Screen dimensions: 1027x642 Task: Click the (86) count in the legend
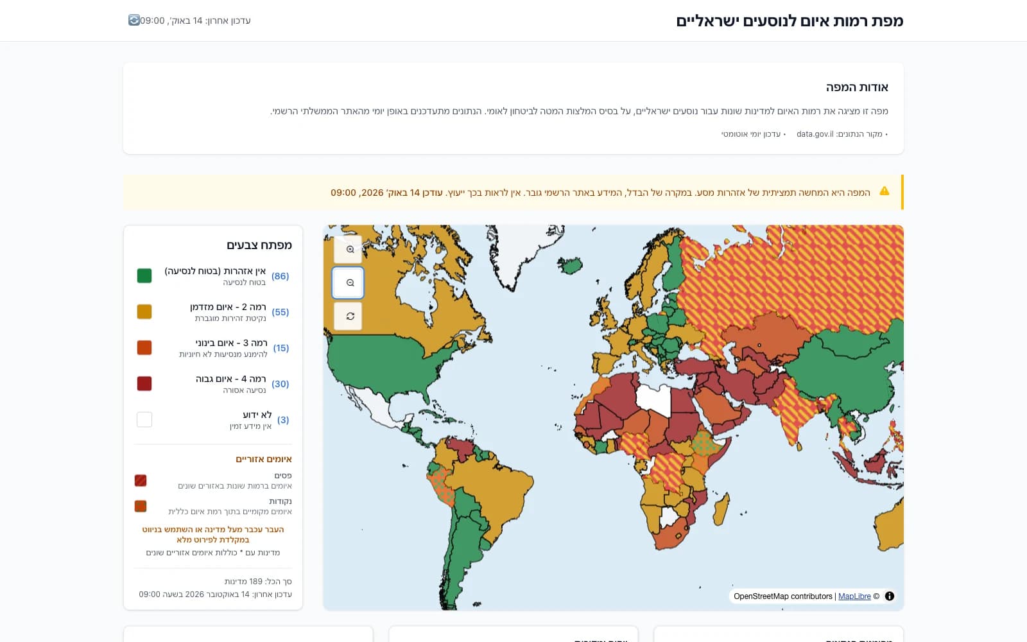click(280, 276)
